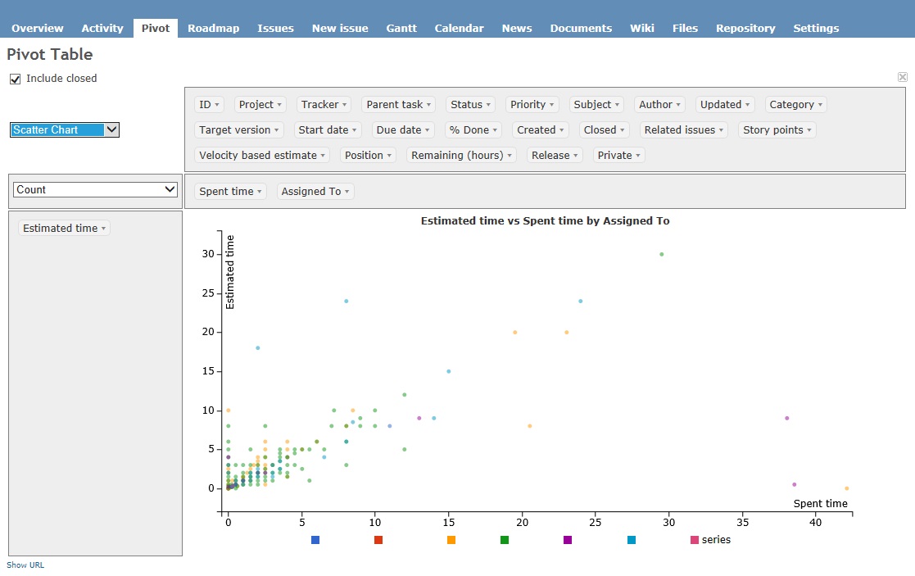Click the Show URL link

25,565
